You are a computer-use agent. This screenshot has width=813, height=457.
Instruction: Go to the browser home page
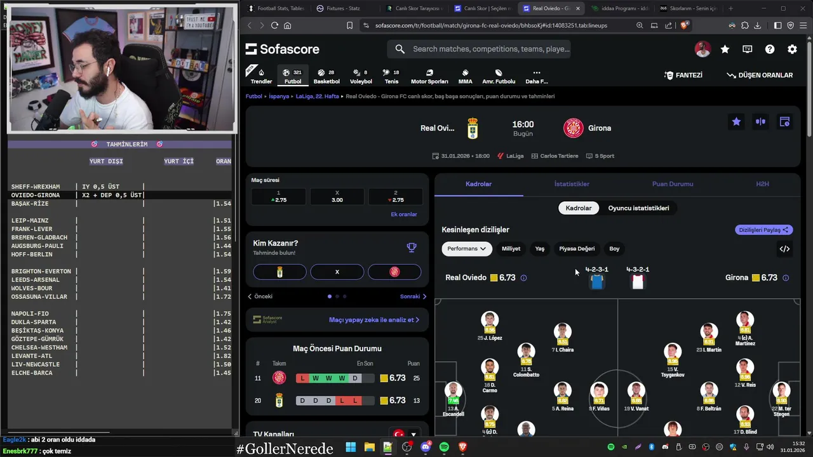(x=288, y=25)
